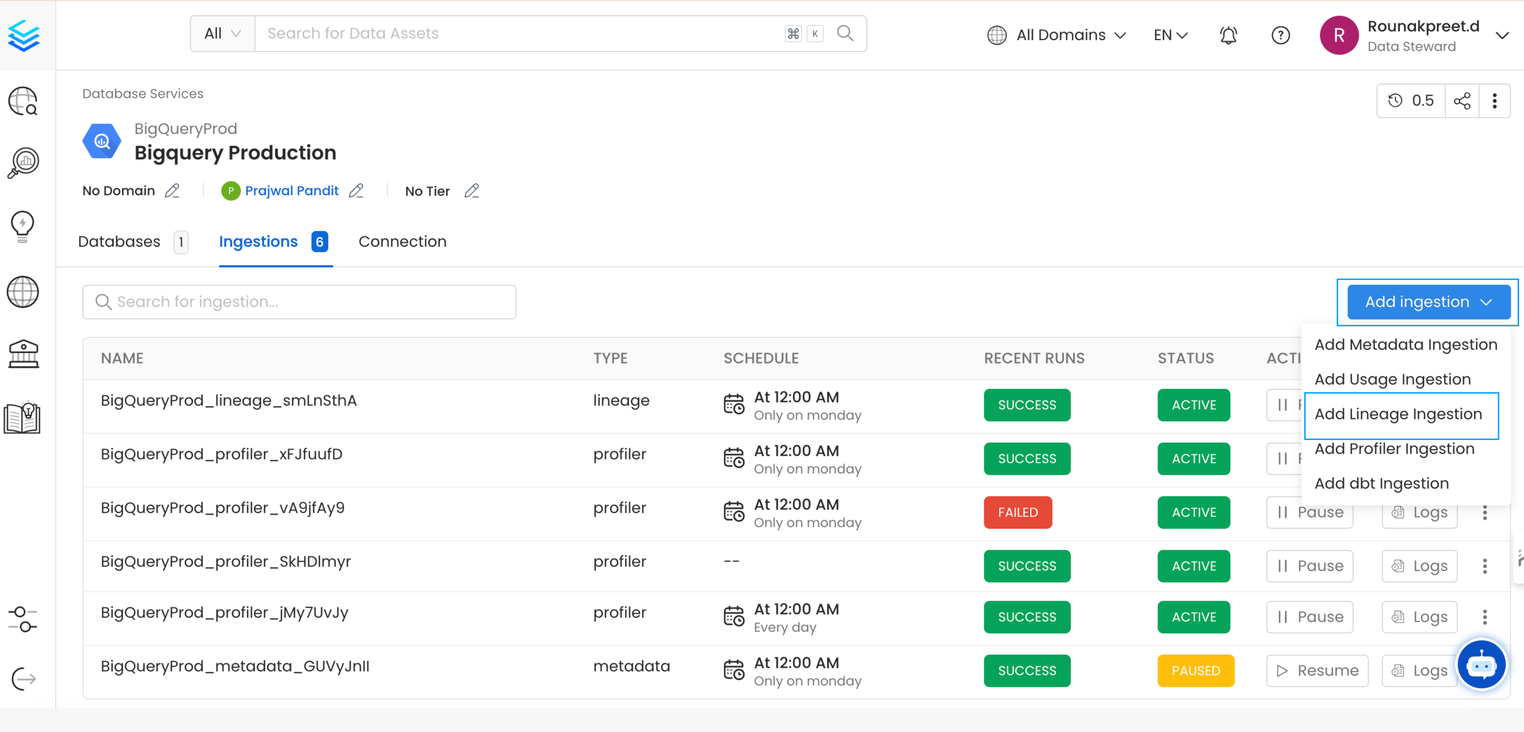Viewport: 1524px width, 732px height.
Task: Resume the BigQueryProd_metadata_GUVyJnII ingestion
Action: click(x=1317, y=671)
